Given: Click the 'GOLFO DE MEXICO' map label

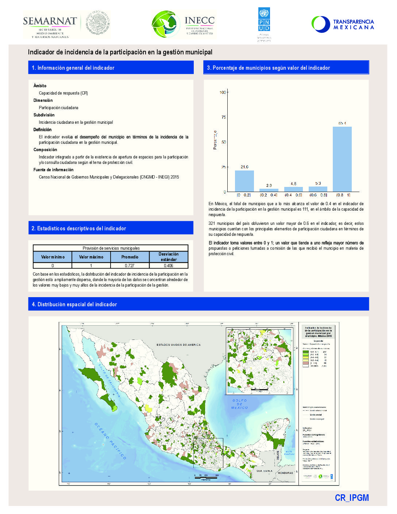Looking at the screenshot, I should [240, 404].
